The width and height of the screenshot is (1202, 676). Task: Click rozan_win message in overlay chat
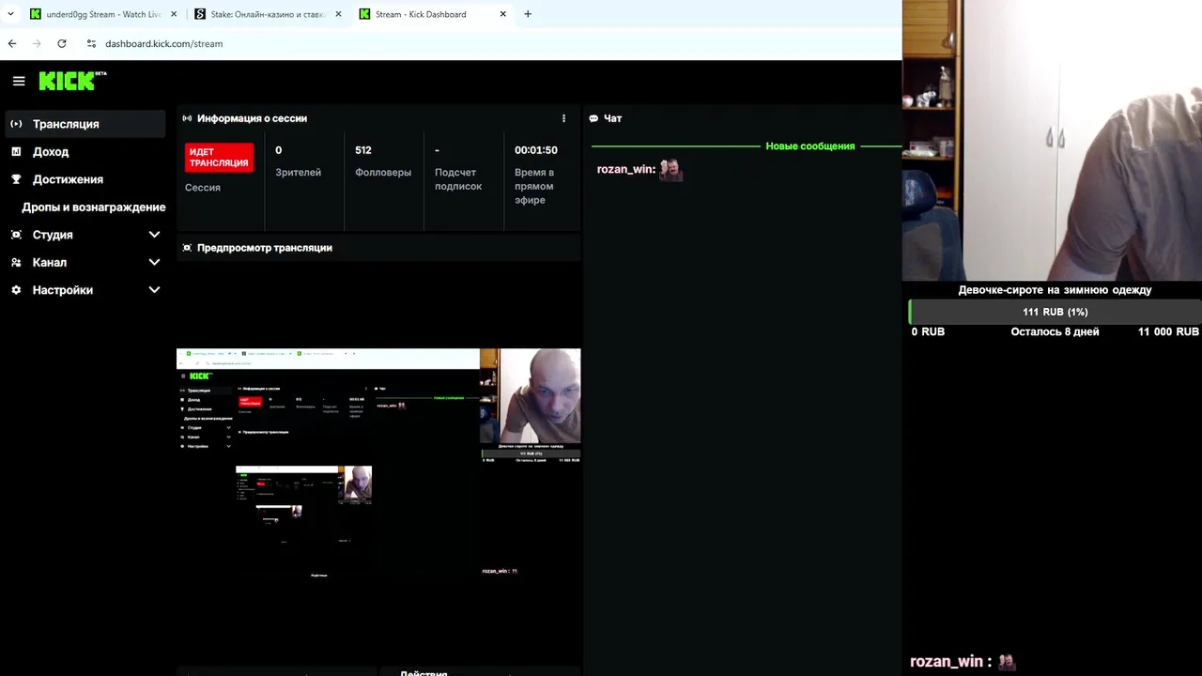pos(963,662)
